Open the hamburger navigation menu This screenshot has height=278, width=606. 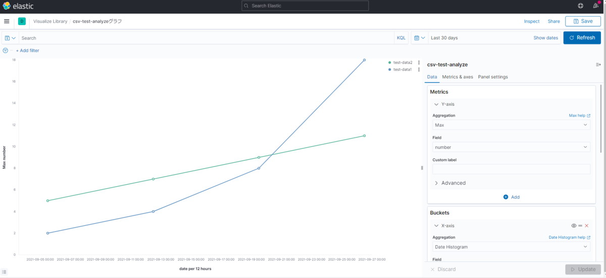tap(7, 21)
